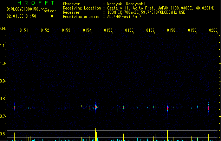Click the 0.8 kHz frequency label
221x141 pixels.
click(x=3, y=99)
